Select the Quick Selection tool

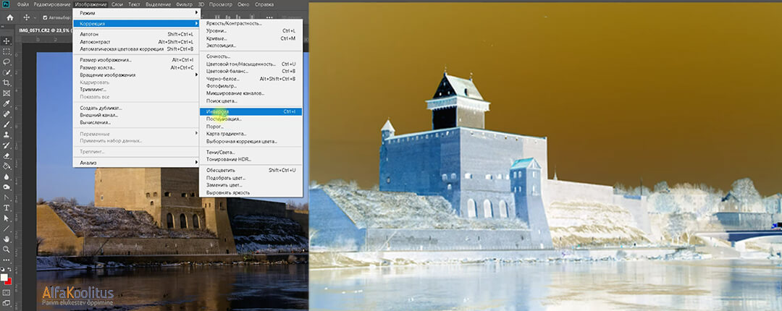(x=7, y=72)
